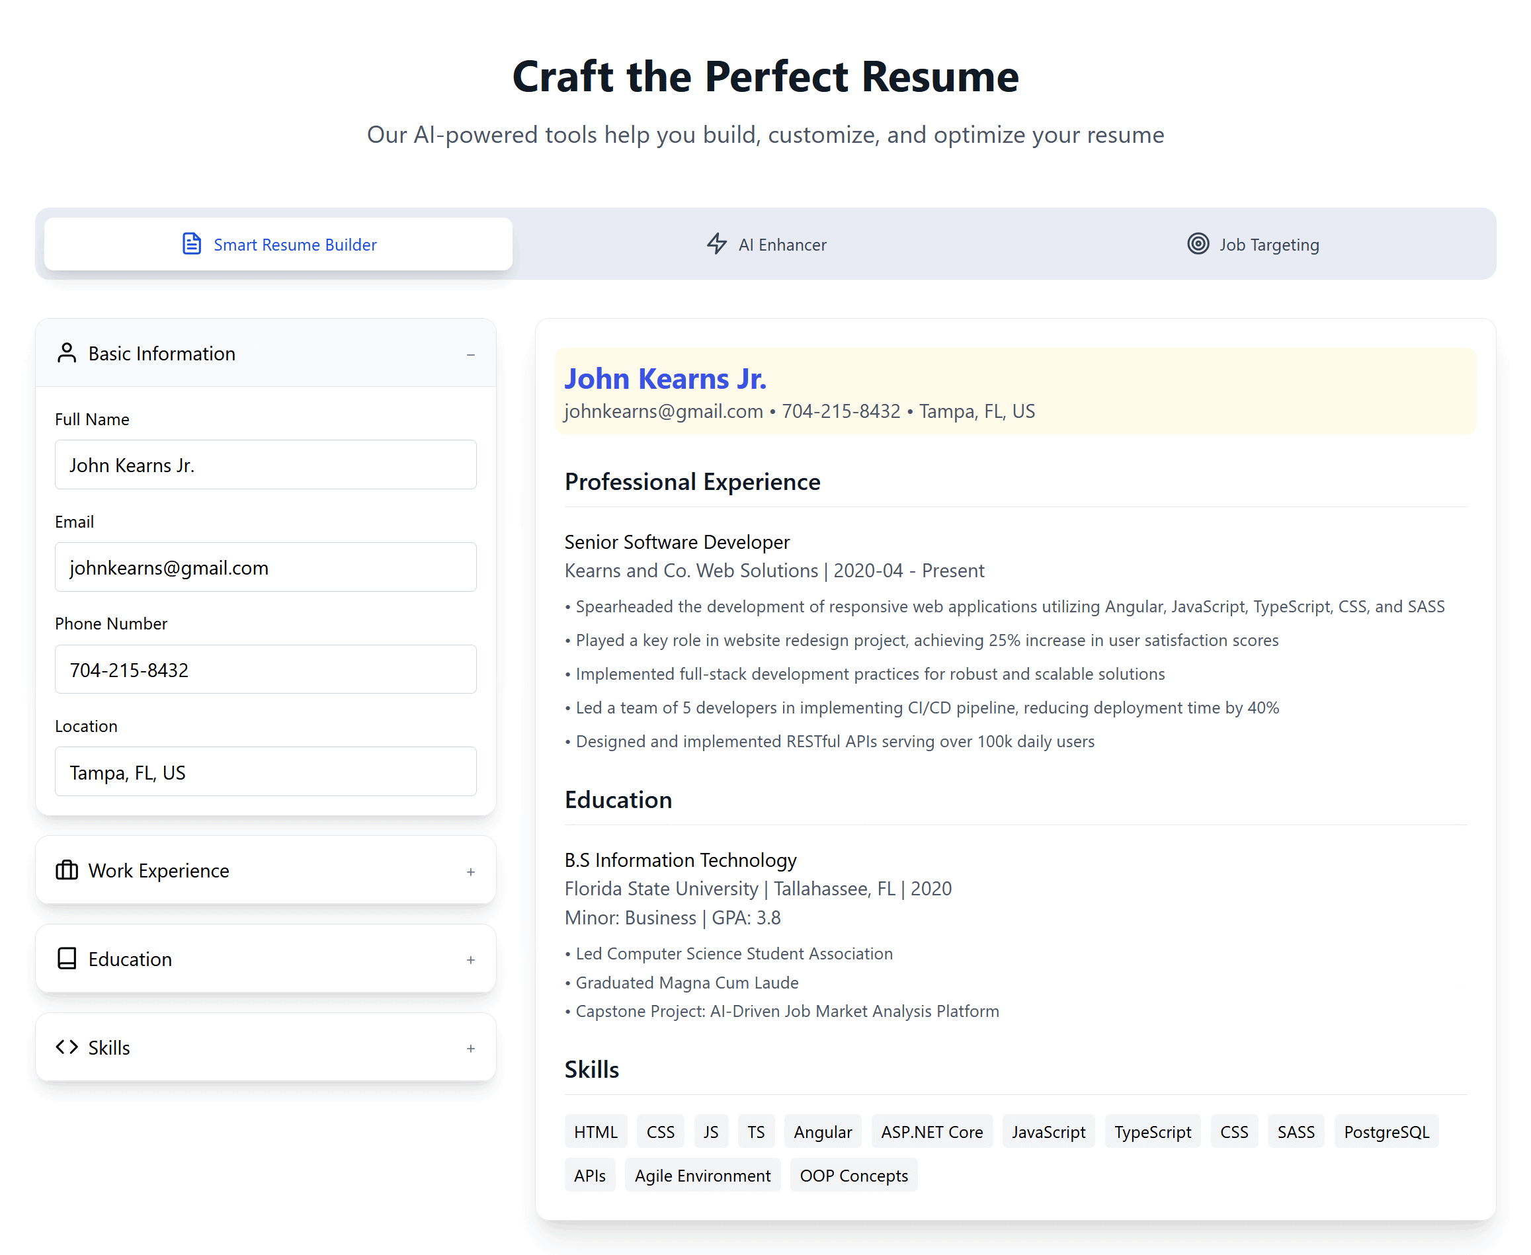Click the target icon for Job Targeting
The height and width of the screenshot is (1255, 1531).
tap(1198, 245)
